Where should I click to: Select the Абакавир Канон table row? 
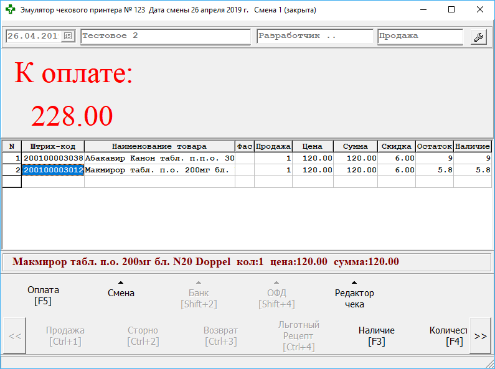click(x=159, y=159)
